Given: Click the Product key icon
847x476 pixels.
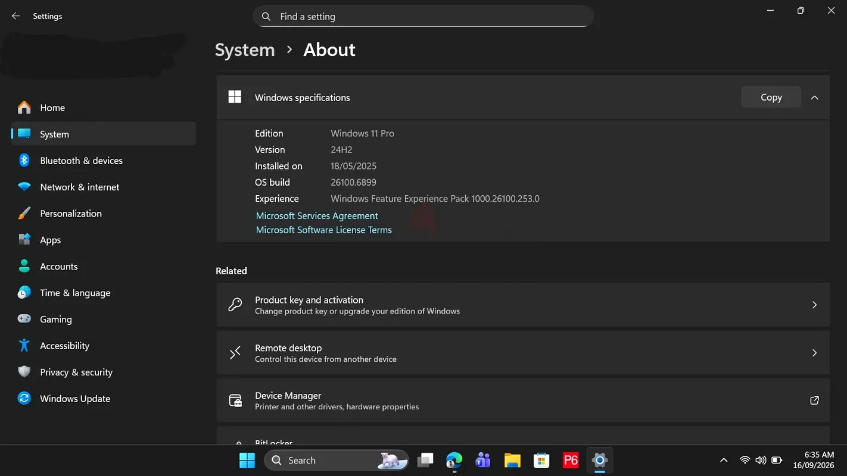Looking at the screenshot, I should pyautogui.click(x=235, y=305).
